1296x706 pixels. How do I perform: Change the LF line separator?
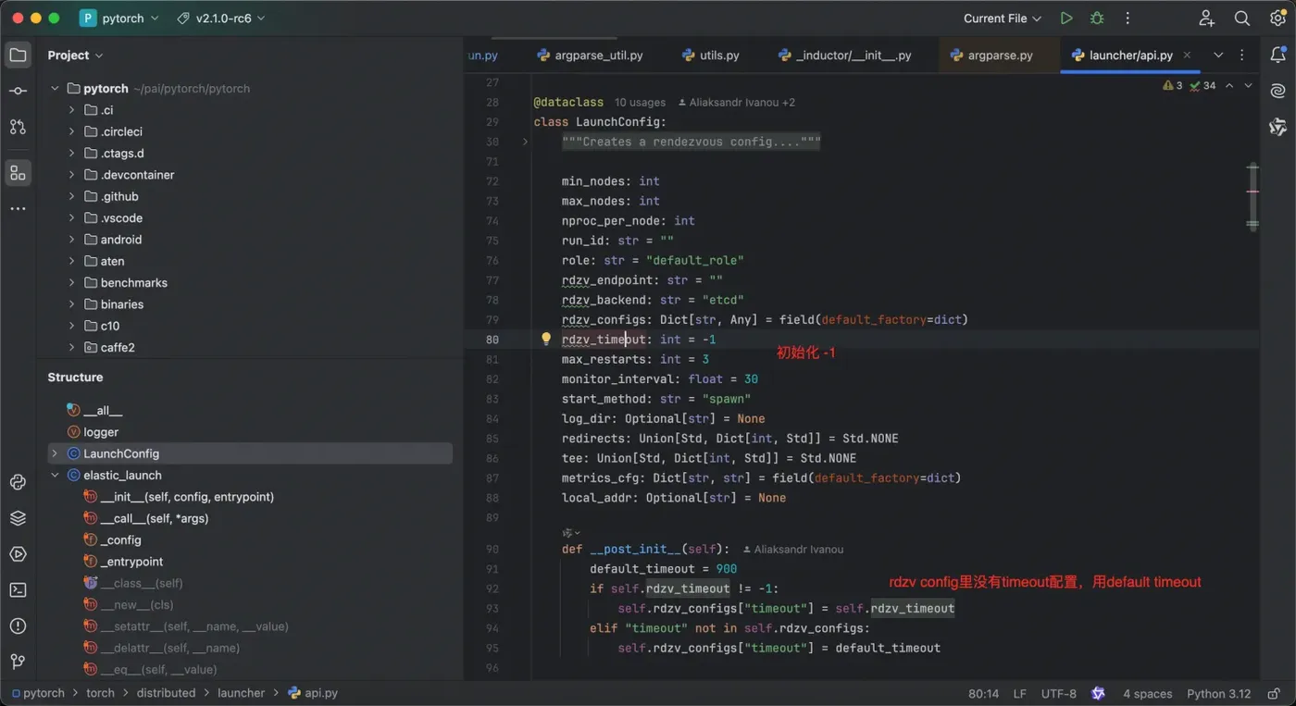coord(1020,693)
